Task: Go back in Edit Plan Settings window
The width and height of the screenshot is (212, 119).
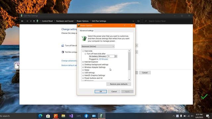Action: pos(23,21)
